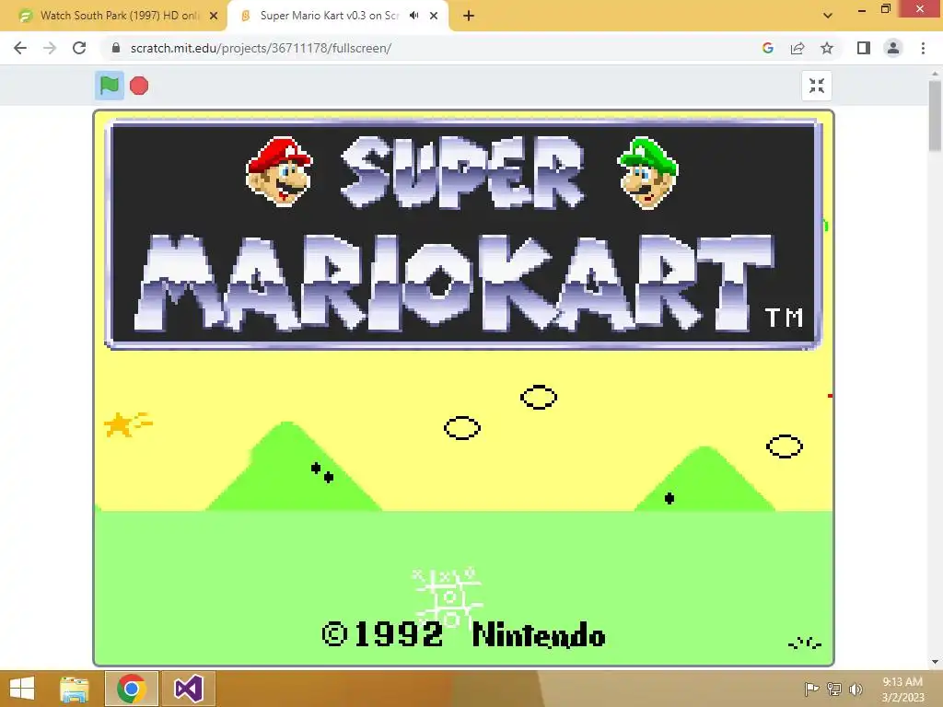
Task: Close the Super Mario Kart tab
Action: 434,16
